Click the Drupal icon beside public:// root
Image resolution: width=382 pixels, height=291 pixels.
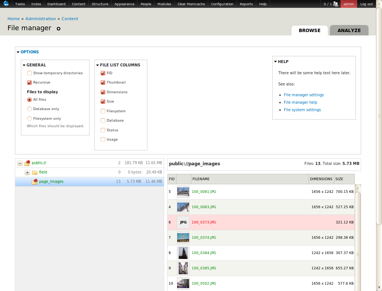[x=27, y=163]
